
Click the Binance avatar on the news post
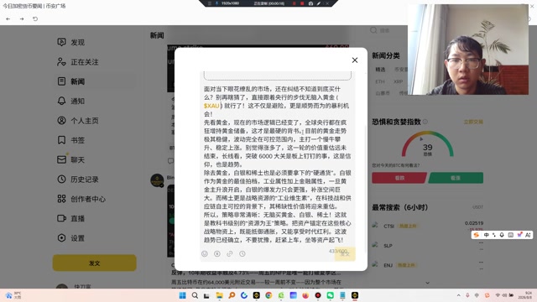157,180
